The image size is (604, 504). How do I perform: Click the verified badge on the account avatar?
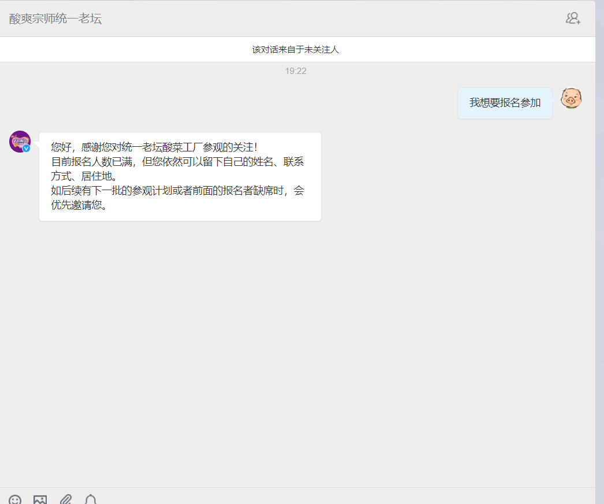pyautogui.click(x=26, y=149)
